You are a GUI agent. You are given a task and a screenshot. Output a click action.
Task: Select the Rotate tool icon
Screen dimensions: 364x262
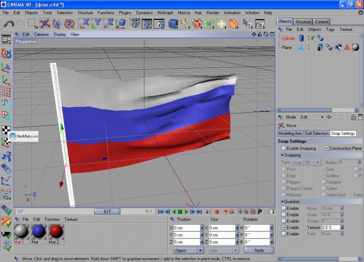click(69, 24)
